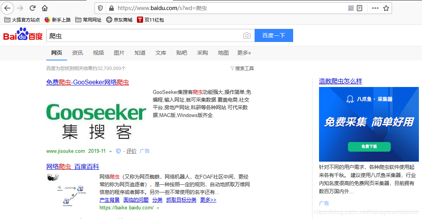Open the QR code icon in address bar
The image size is (422, 219).
coord(351,8)
